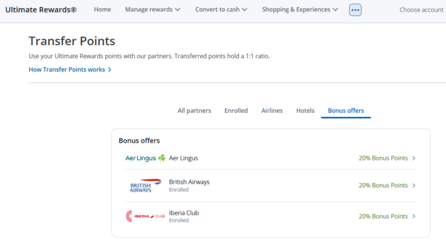Select the Aer Lingus partner name
The width and height of the screenshot is (446, 245).
pyautogui.click(x=184, y=158)
